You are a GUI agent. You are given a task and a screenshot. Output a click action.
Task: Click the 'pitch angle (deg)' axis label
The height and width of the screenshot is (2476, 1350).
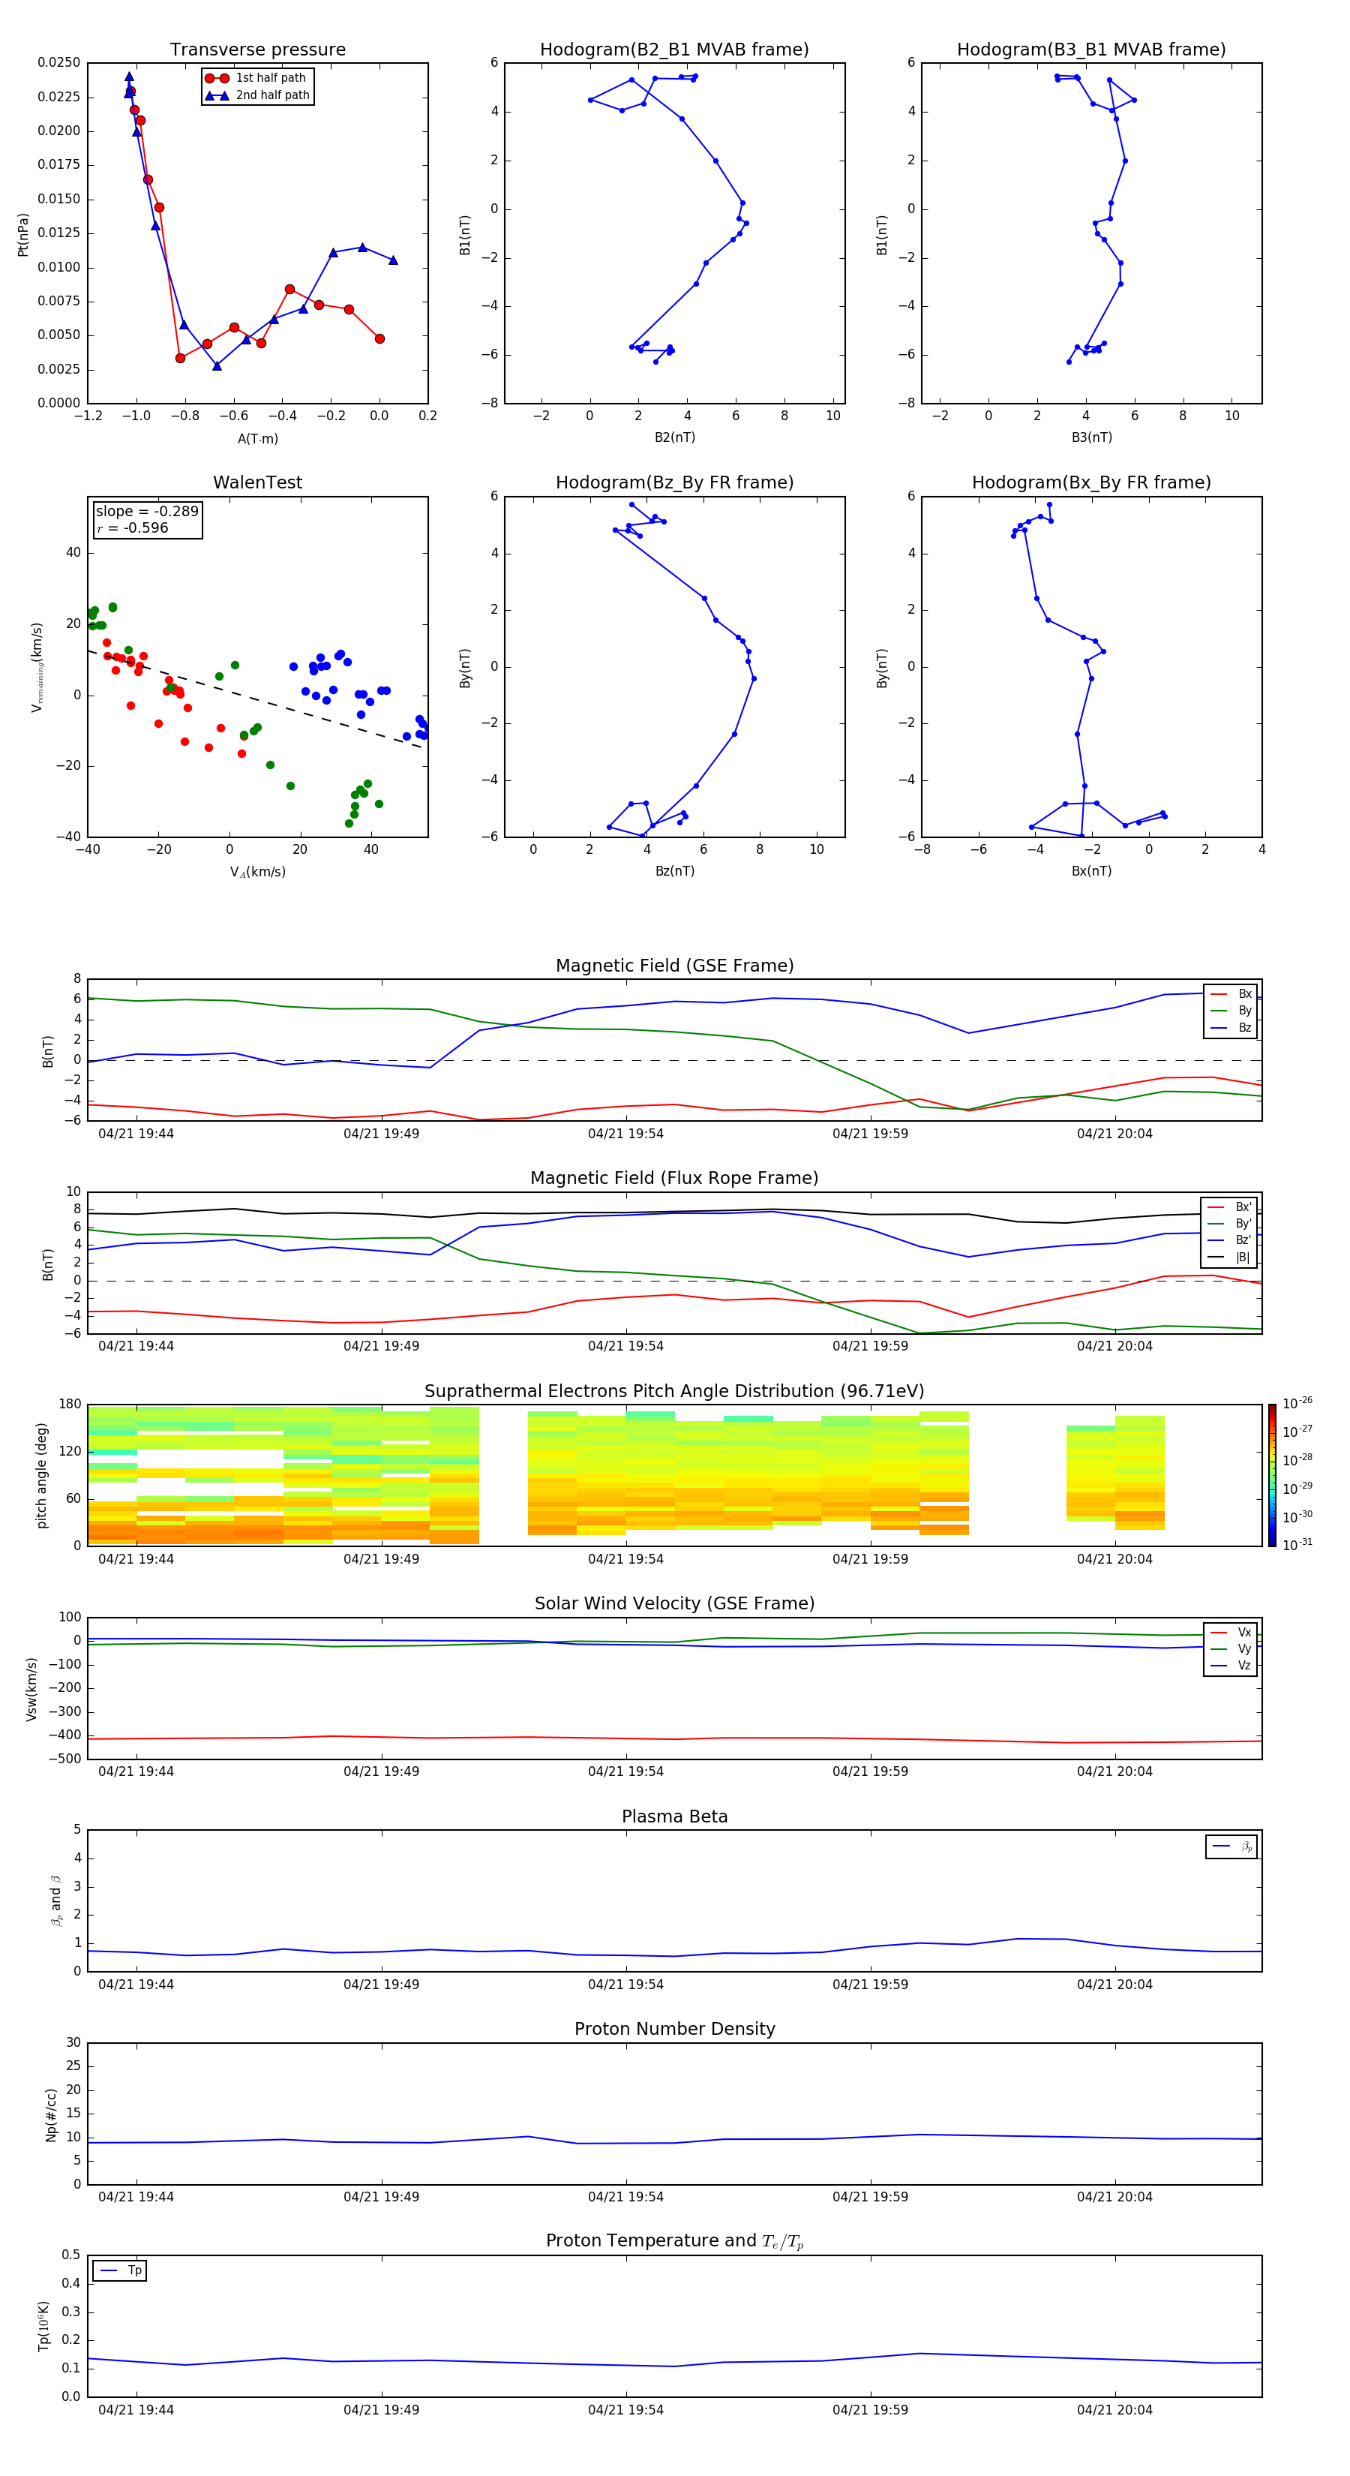point(41,1475)
